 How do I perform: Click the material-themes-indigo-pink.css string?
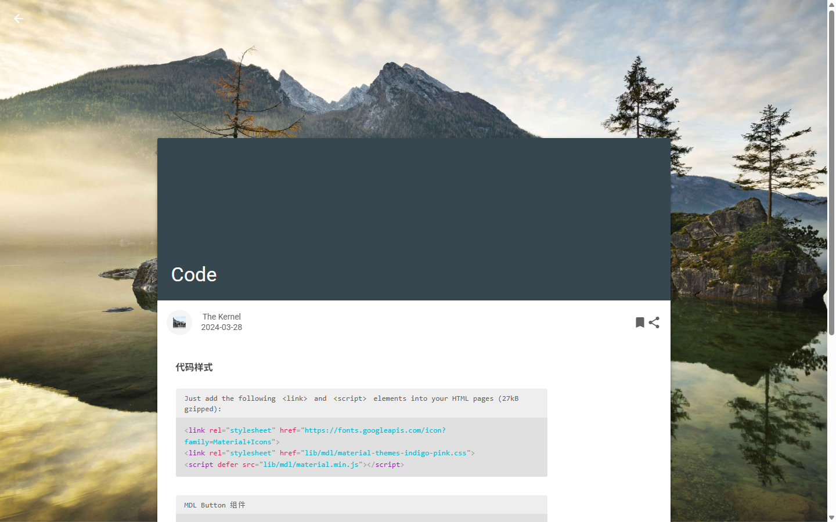385,453
